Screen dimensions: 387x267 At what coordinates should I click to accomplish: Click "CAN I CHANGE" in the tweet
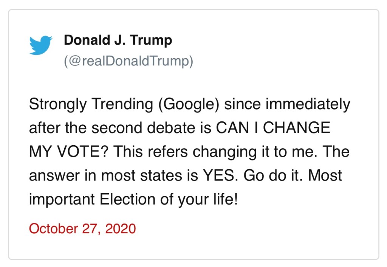(x=273, y=128)
